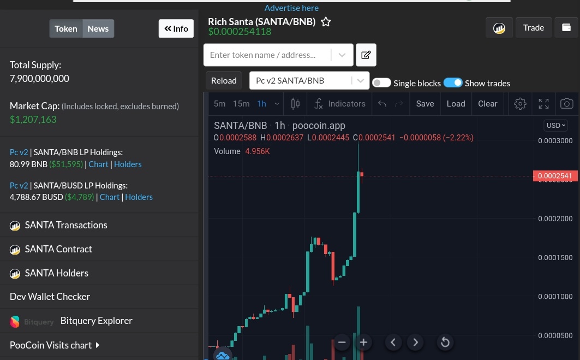Click the blue chart badge at the chart's bottom-left
The height and width of the screenshot is (360, 580).
tap(223, 356)
